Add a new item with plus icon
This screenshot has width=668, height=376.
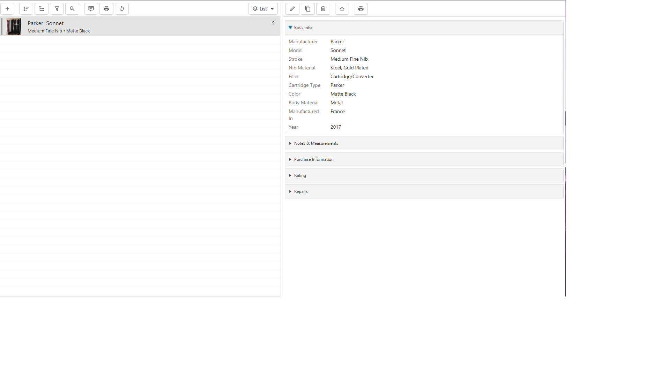[x=7, y=9]
